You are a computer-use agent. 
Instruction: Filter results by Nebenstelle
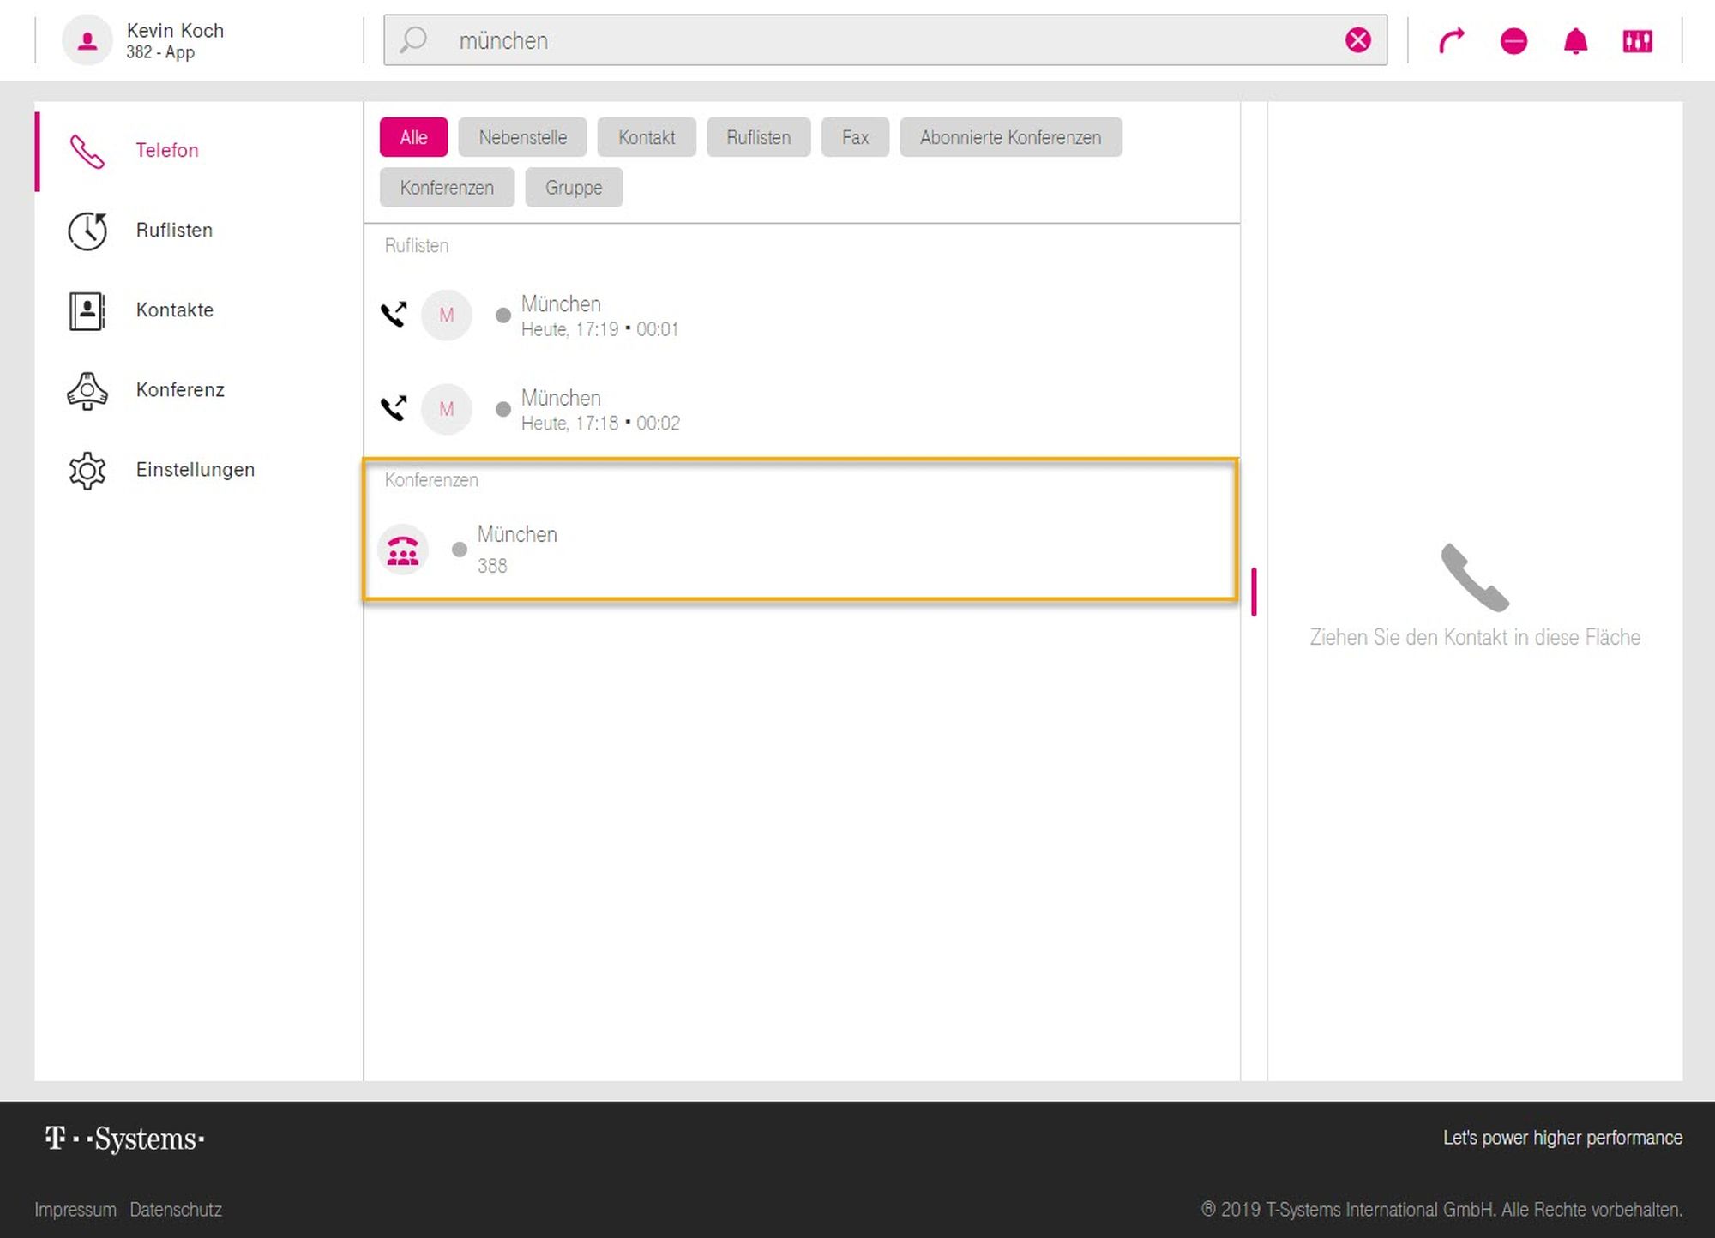[522, 137]
